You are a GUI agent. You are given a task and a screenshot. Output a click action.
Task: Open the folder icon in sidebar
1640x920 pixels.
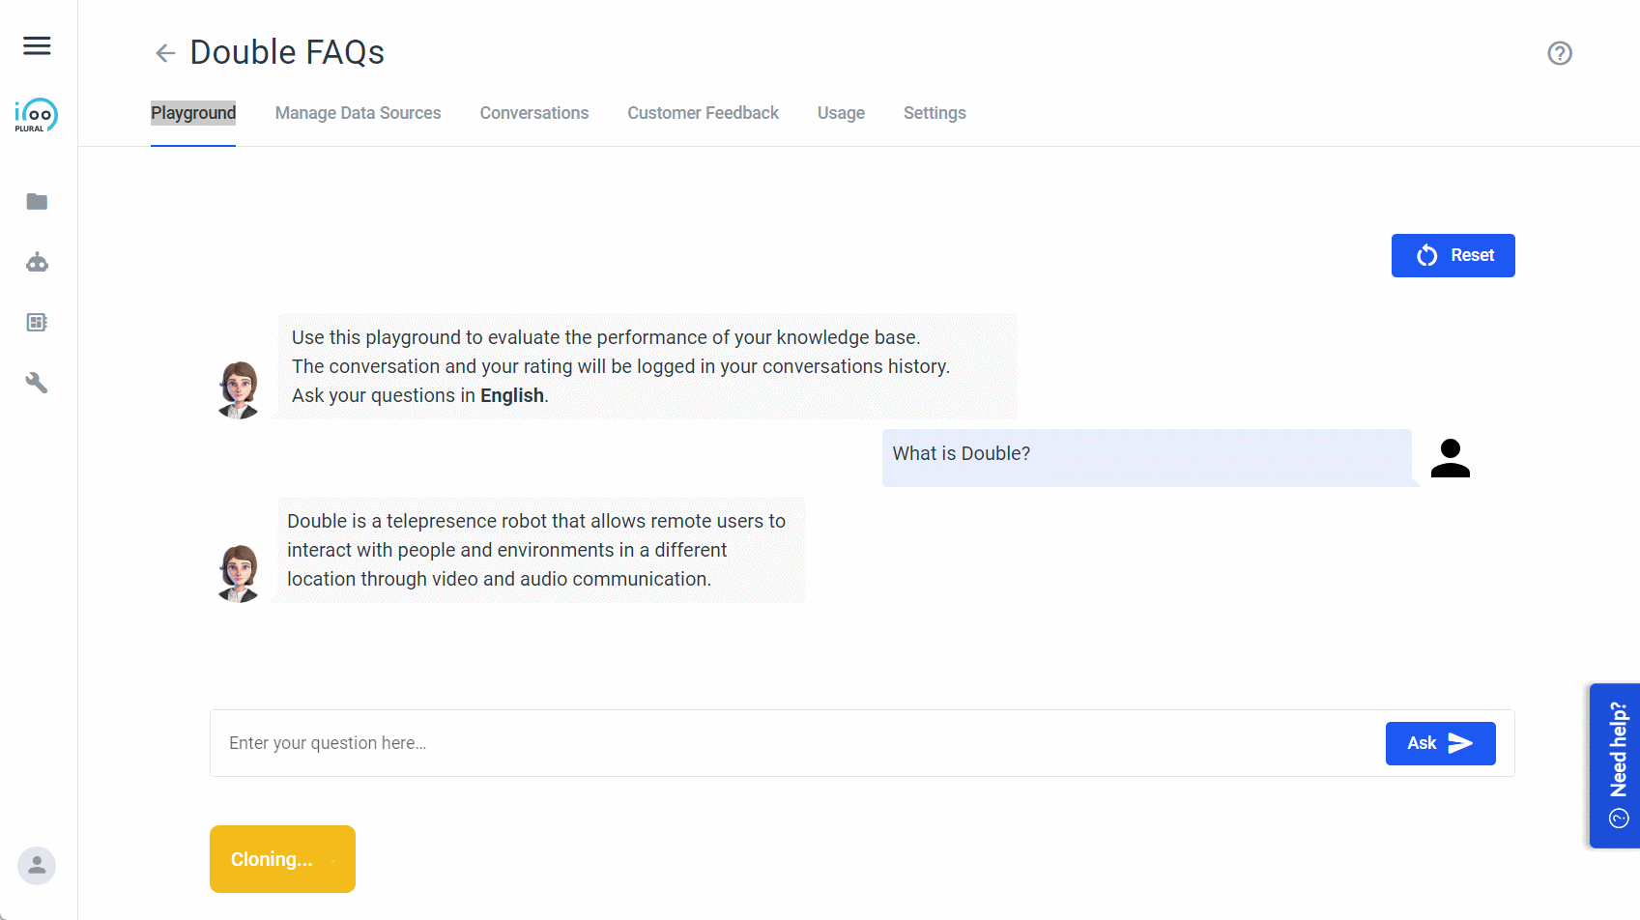[x=37, y=201]
